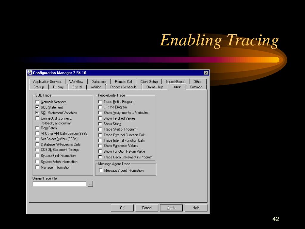Browse for the online trace file

(x=90, y=184)
